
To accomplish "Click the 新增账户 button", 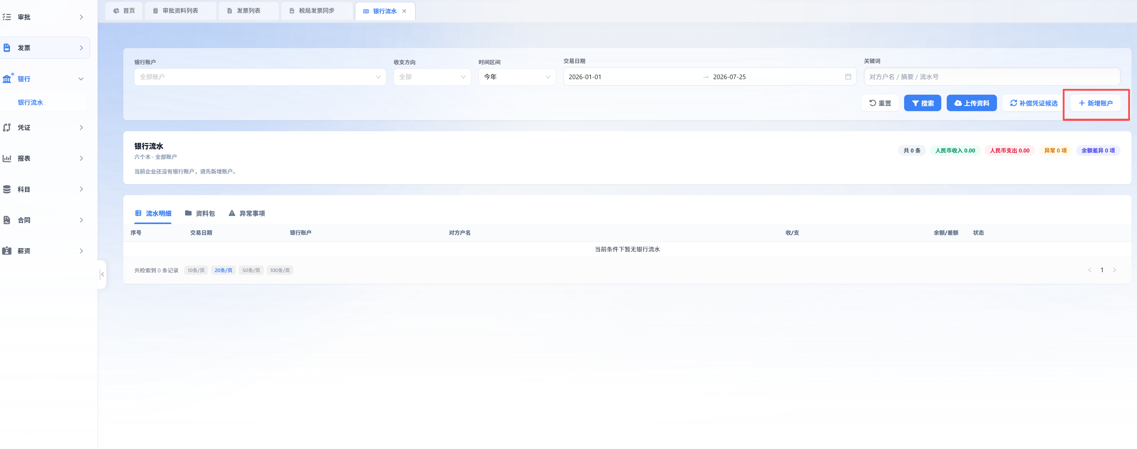I will click(1096, 103).
